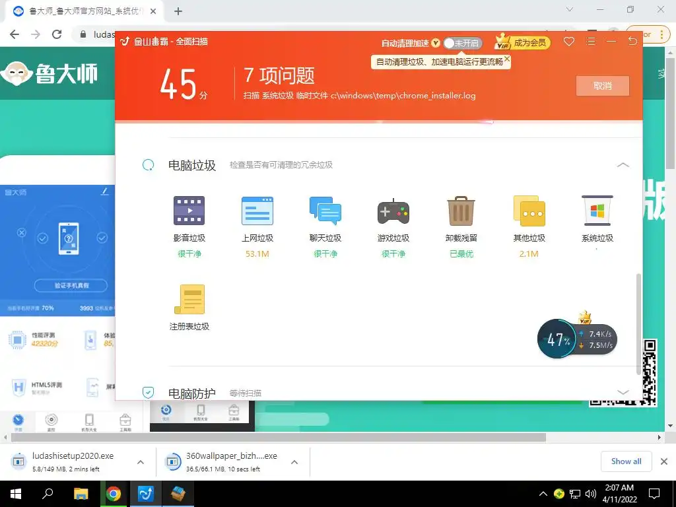The height and width of the screenshot is (507, 676).
Task: Open the volume control in system tray
Action: click(x=591, y=494)
